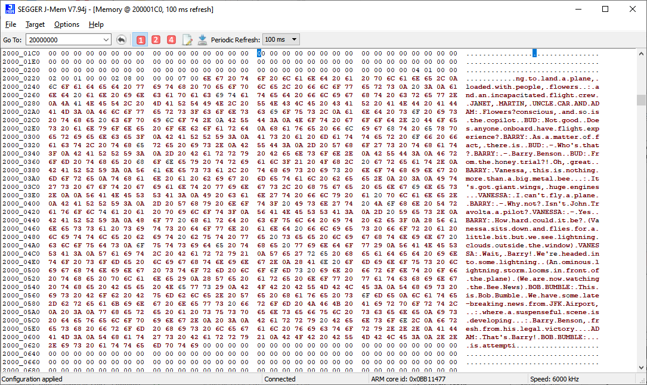Click the scrollbar down arrow

click(x=641, y=368)
